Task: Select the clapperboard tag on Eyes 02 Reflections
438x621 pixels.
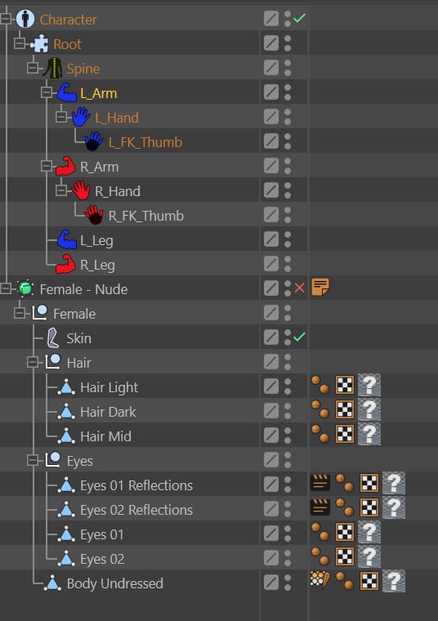Action: click(320, 507)
